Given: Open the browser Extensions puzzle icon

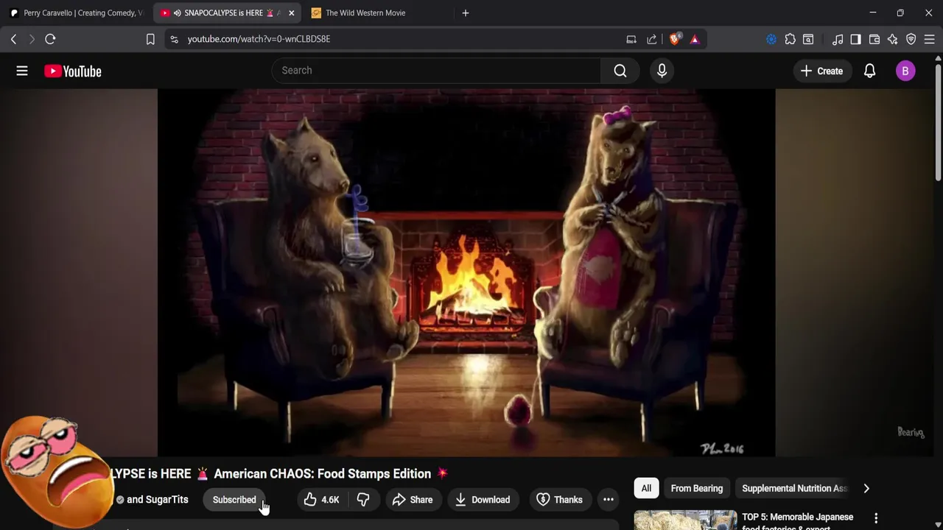Looking at the screenshot, I should point(790,39).
